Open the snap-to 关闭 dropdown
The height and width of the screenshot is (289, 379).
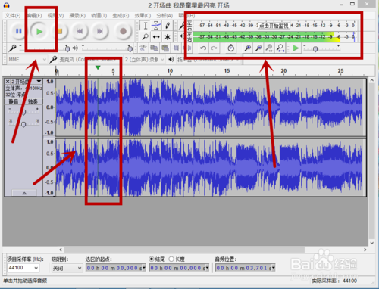click(x=67, y=268)
